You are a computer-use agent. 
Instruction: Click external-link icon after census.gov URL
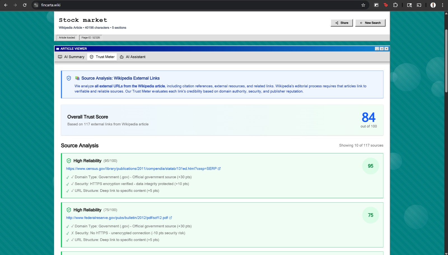[x=219, y=169]
